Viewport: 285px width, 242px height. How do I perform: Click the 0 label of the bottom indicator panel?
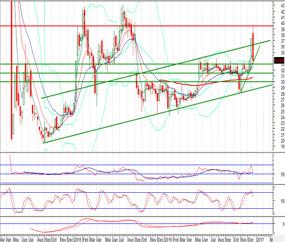[x=284, y=224]
